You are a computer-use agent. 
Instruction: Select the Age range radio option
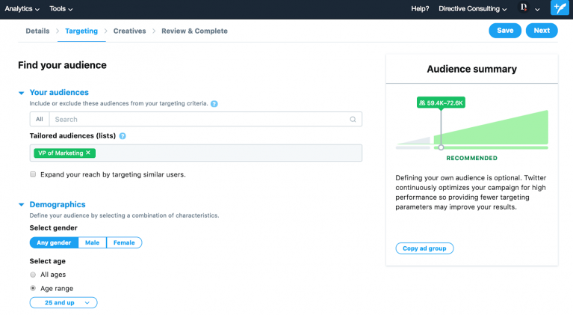coord(33,288)
